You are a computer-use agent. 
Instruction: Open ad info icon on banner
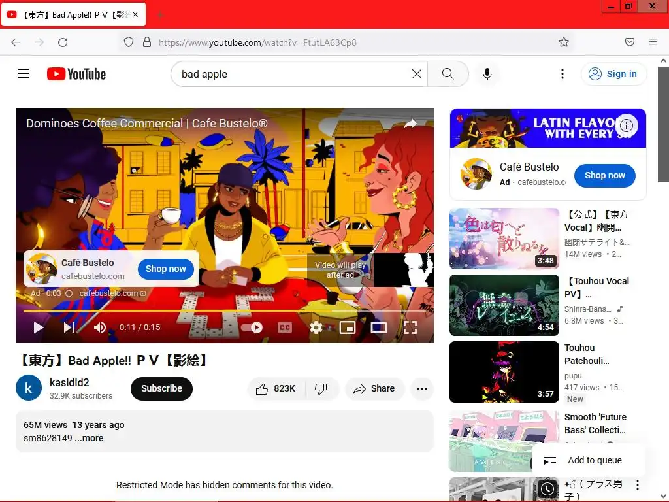pyautogui.click(x=627, y=125)
